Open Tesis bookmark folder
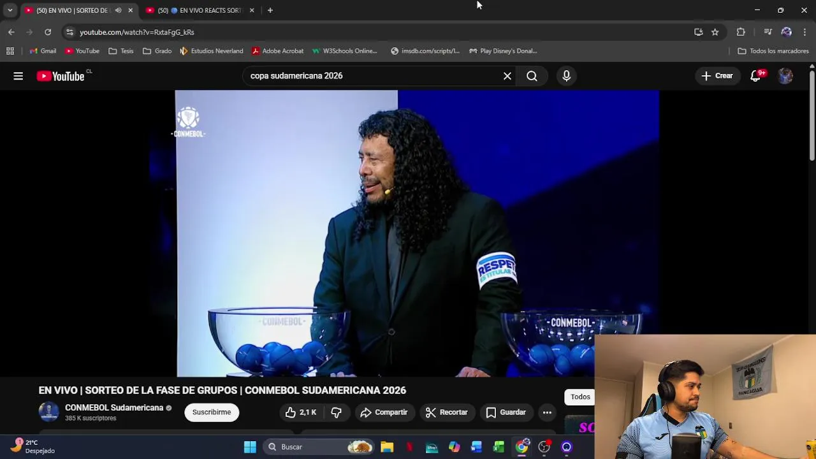The image size is (816, 459). (120, 51)
